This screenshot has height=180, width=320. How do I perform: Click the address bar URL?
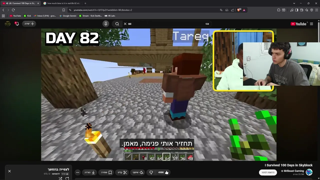[103, 10]
